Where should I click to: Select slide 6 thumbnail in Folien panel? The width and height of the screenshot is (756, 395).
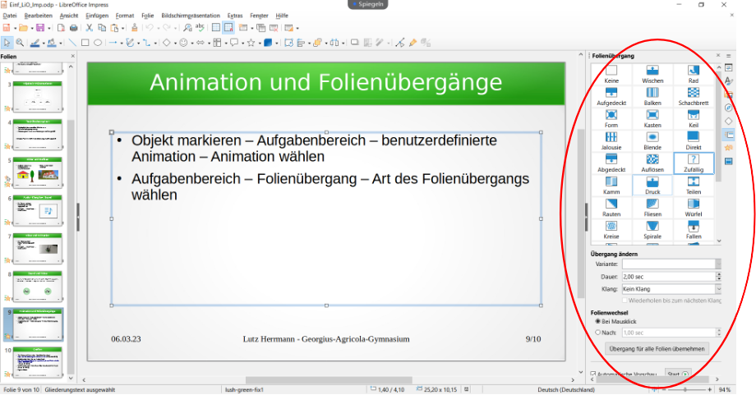(x=39, y=210)
